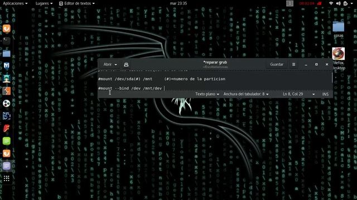The width and height of the screenshot is (357, 200).
Task: Click workspace indicator showing 1
Action: tap(290, 3)
